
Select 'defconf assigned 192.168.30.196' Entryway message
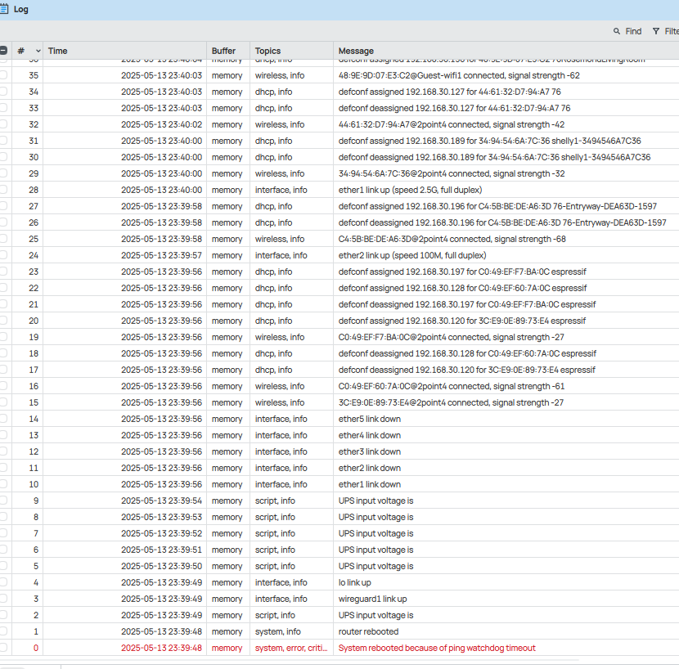coord(497,206)
